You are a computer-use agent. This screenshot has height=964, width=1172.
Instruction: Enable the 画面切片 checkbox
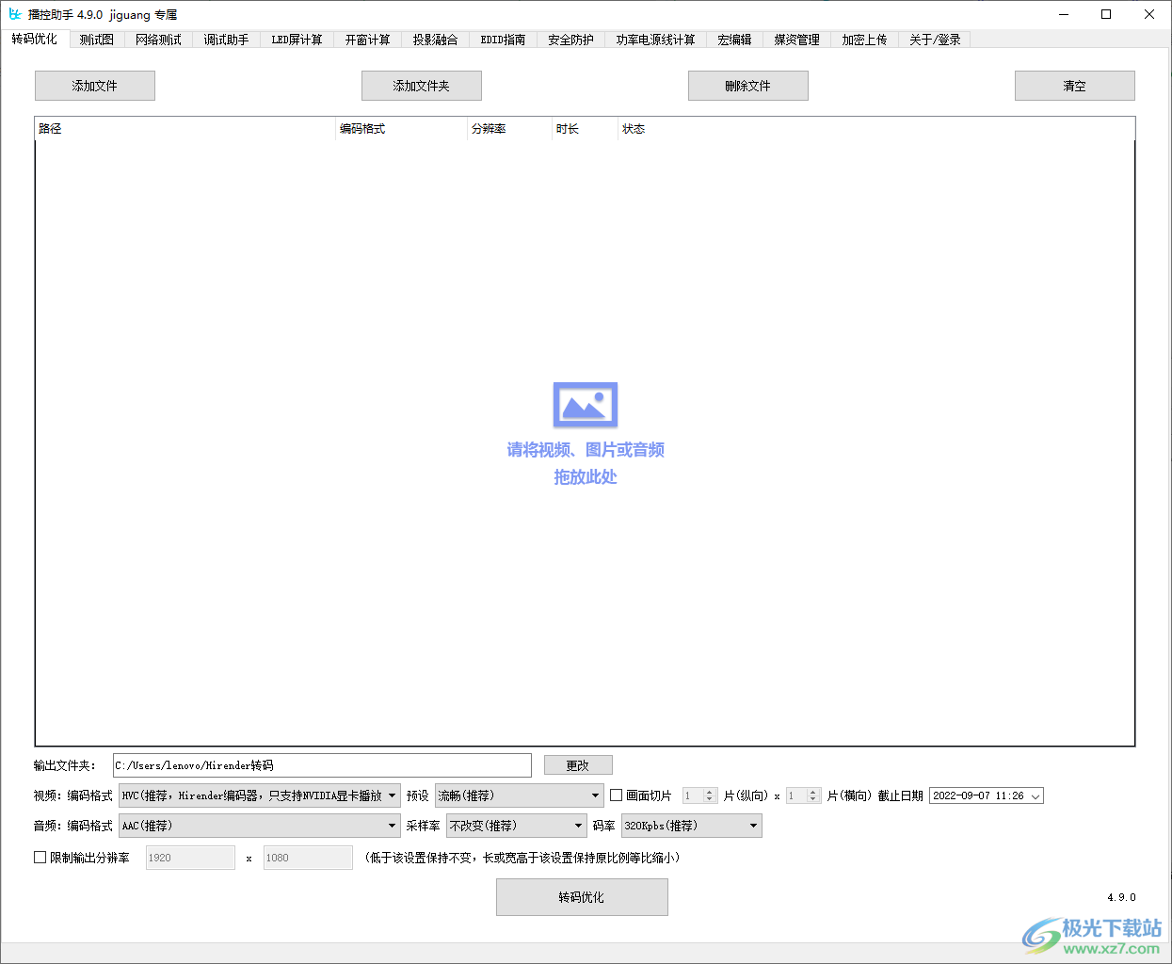coord(616,795)
